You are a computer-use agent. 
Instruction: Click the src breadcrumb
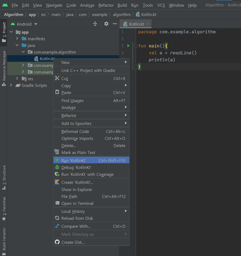[x=44, y=15]
